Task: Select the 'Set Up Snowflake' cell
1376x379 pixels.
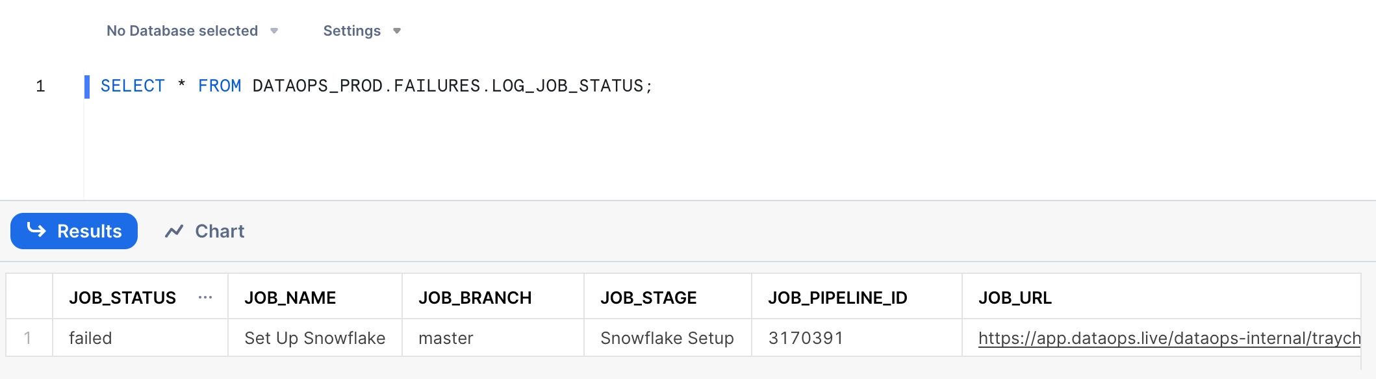Action: [x=314, y=338]
